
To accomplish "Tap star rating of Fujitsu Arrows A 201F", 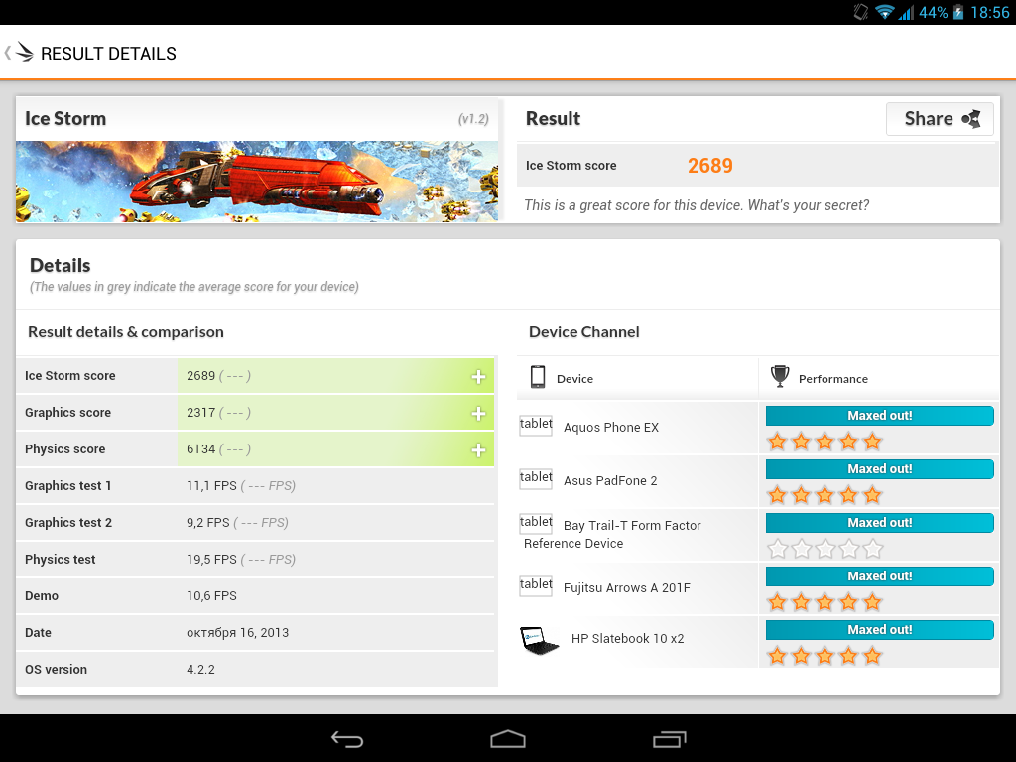I will click(825, 602).
